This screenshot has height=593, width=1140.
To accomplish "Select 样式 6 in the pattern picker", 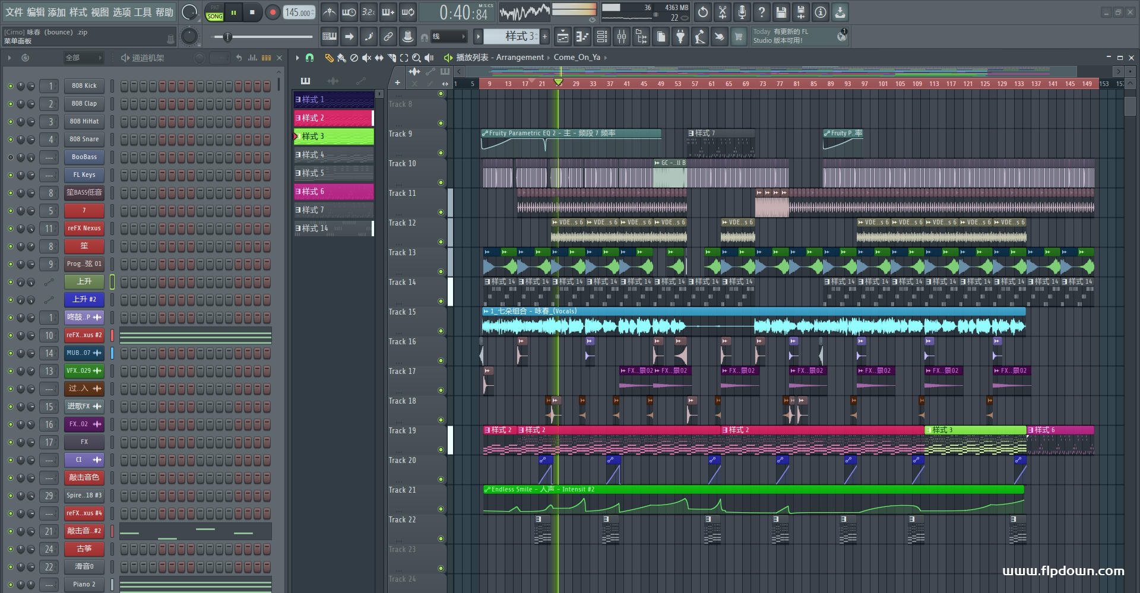I will (334, 192).
